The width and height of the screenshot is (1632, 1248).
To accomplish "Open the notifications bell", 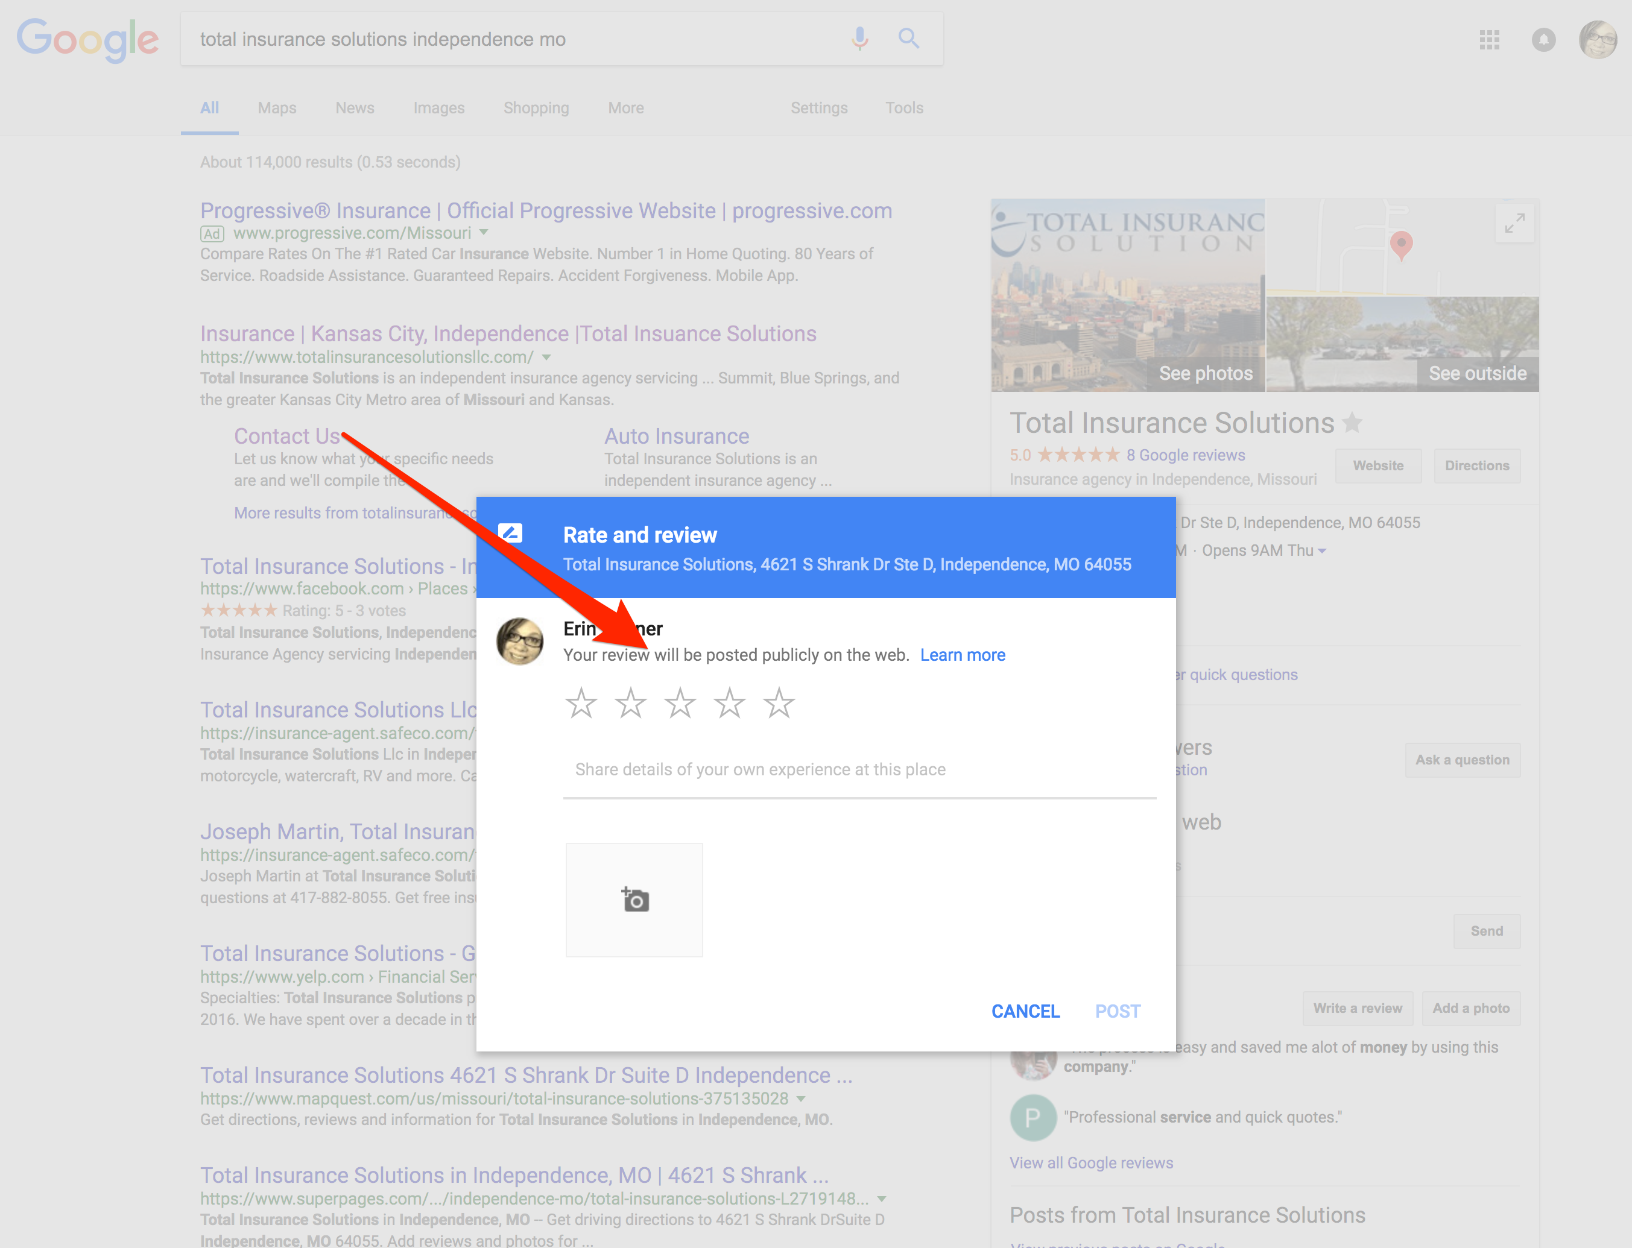I will 1543,39.
